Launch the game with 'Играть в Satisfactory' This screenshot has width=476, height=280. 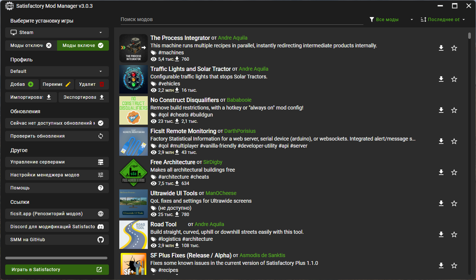coord(57,270)
